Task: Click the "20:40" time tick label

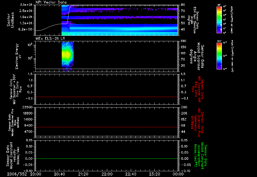Action: [59, 174]
